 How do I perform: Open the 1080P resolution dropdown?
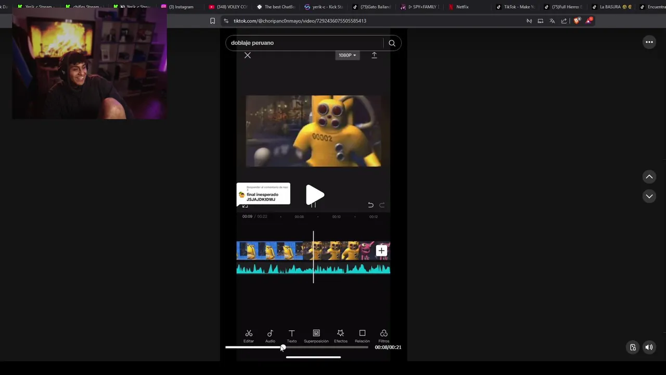click(347, 55)
